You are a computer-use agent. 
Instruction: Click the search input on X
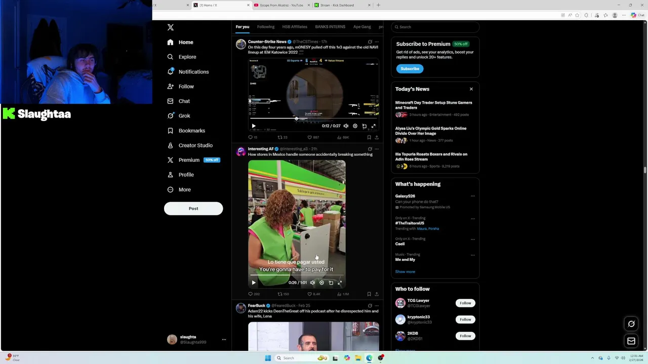click(435, 27)
